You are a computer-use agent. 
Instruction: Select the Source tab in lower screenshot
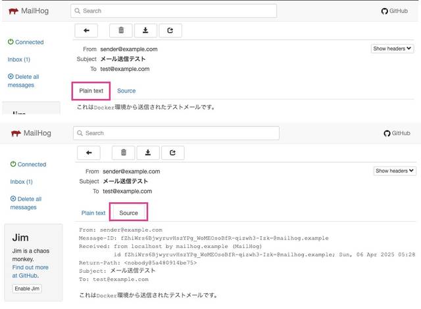(x=129, y=213)
